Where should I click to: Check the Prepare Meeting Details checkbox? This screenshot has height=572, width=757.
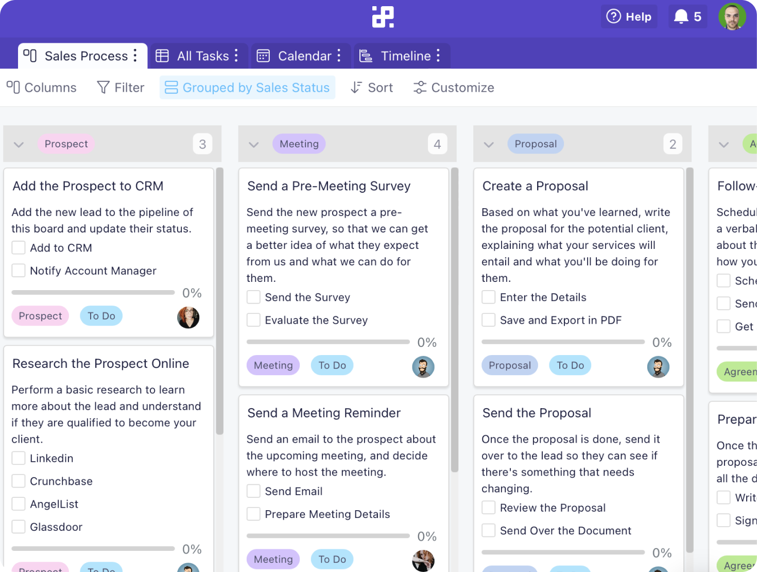tap(253, 514)
